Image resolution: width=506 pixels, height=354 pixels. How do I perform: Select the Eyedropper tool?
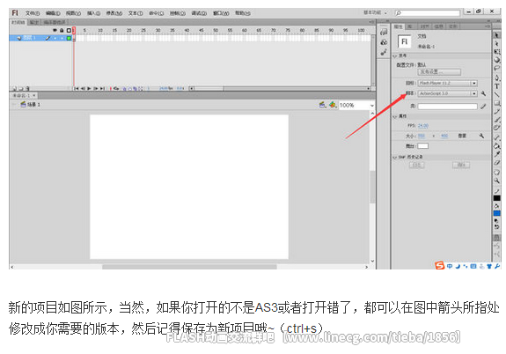click(x=496, y=154)
